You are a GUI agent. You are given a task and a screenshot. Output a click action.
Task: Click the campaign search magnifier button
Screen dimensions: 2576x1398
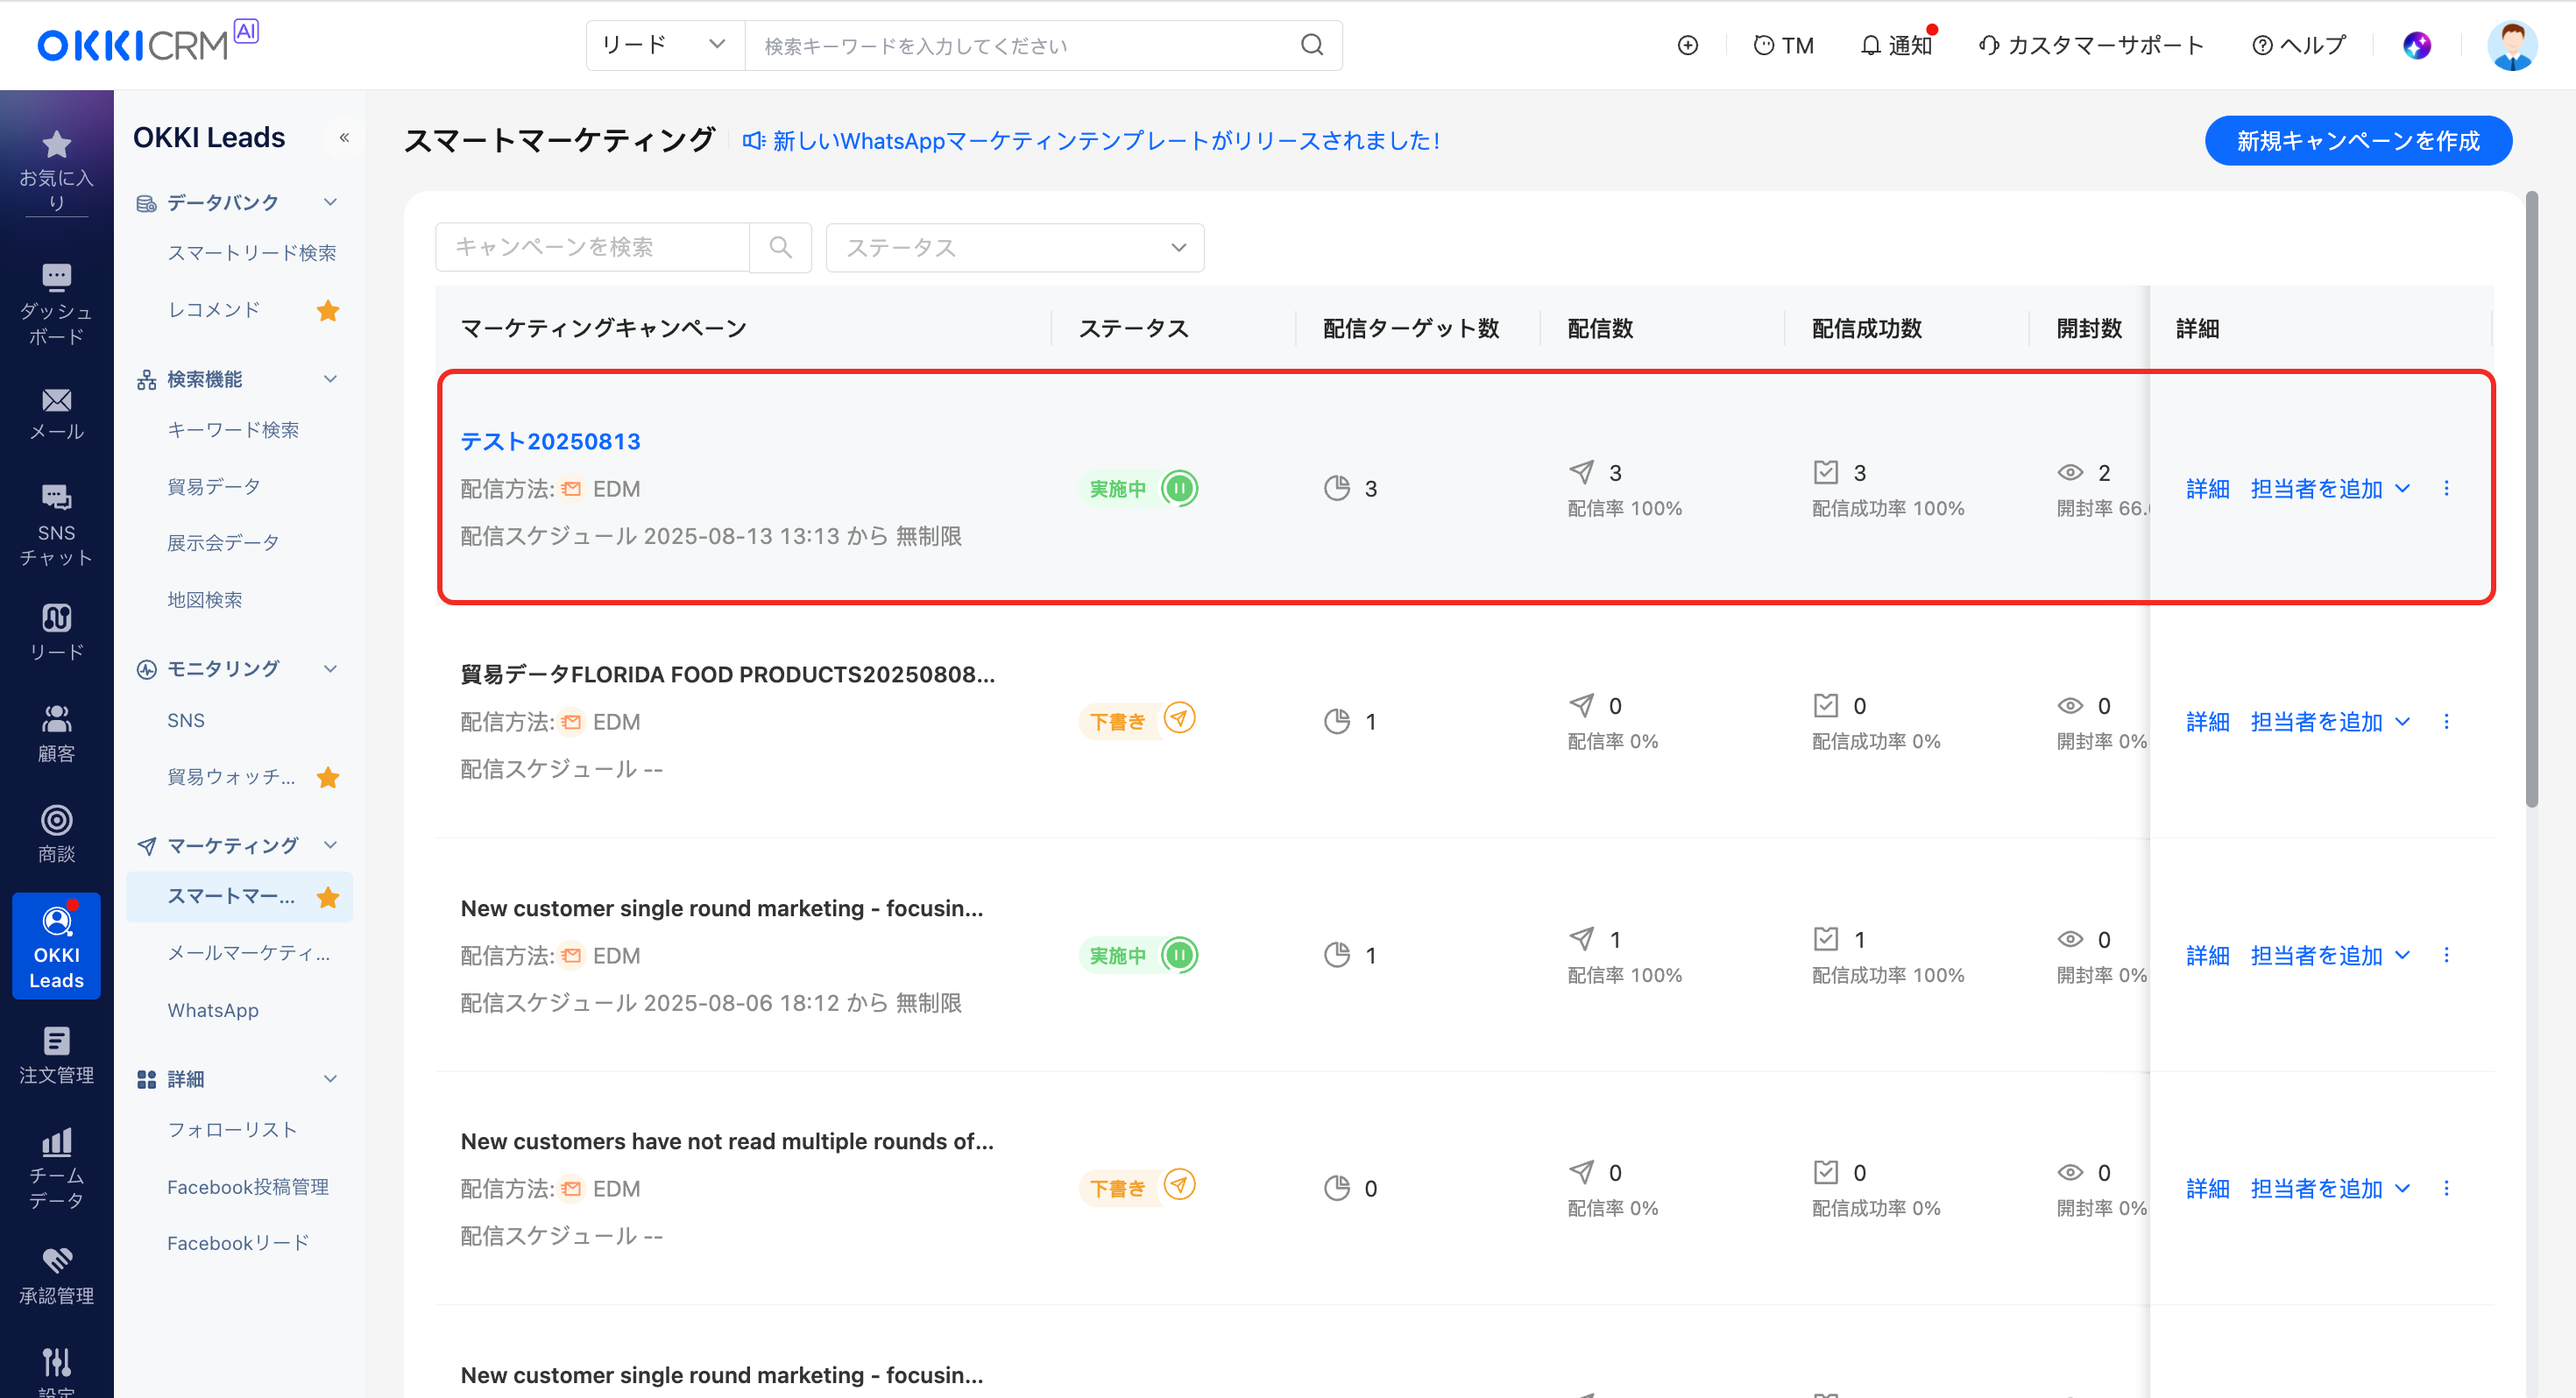[780, 247]
